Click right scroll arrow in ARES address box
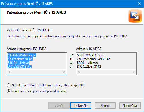The width and height of the screenshot is (144, 112). click(x=134, y=72)
